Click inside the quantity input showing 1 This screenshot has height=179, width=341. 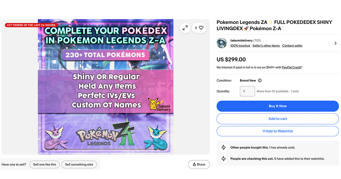tap(247, 91)
